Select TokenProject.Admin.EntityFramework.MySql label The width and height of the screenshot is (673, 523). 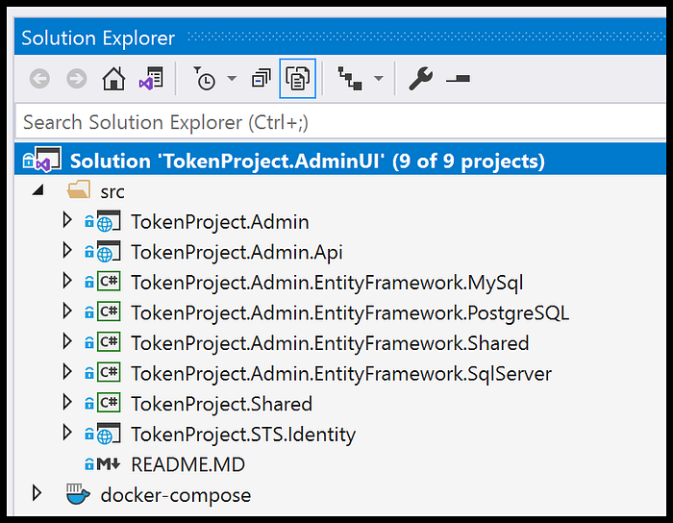click(x=327, y=283)
